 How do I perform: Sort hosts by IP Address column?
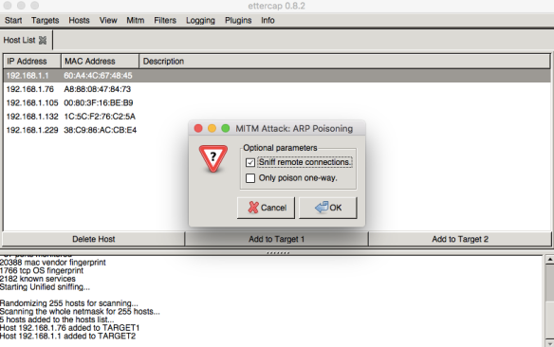point(32,61)
